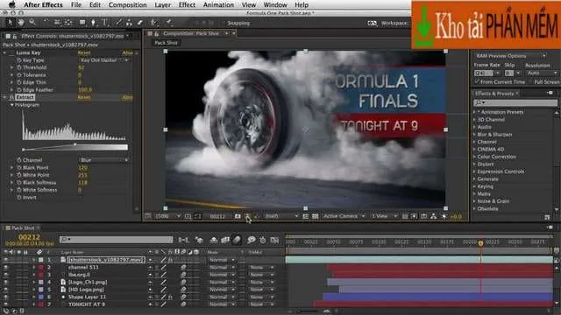The width and height of the screenshot is (561, 315).
Task: Hide the HD Logo.png layer
Action: (5, 290)
